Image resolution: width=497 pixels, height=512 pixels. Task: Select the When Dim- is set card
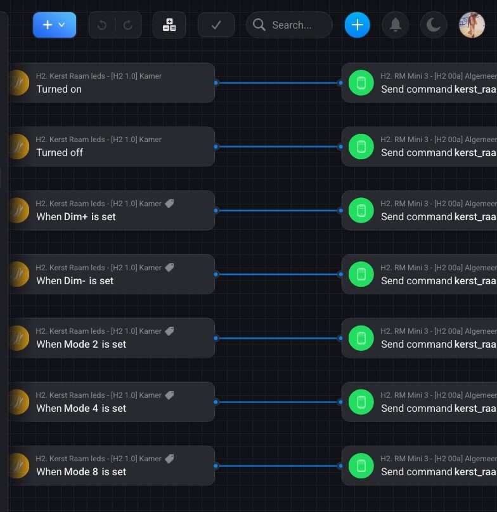tap(111, 274)
